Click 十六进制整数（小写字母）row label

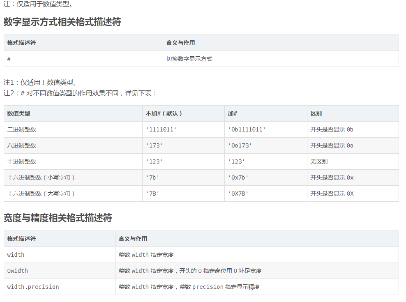(x=41, y=178)
